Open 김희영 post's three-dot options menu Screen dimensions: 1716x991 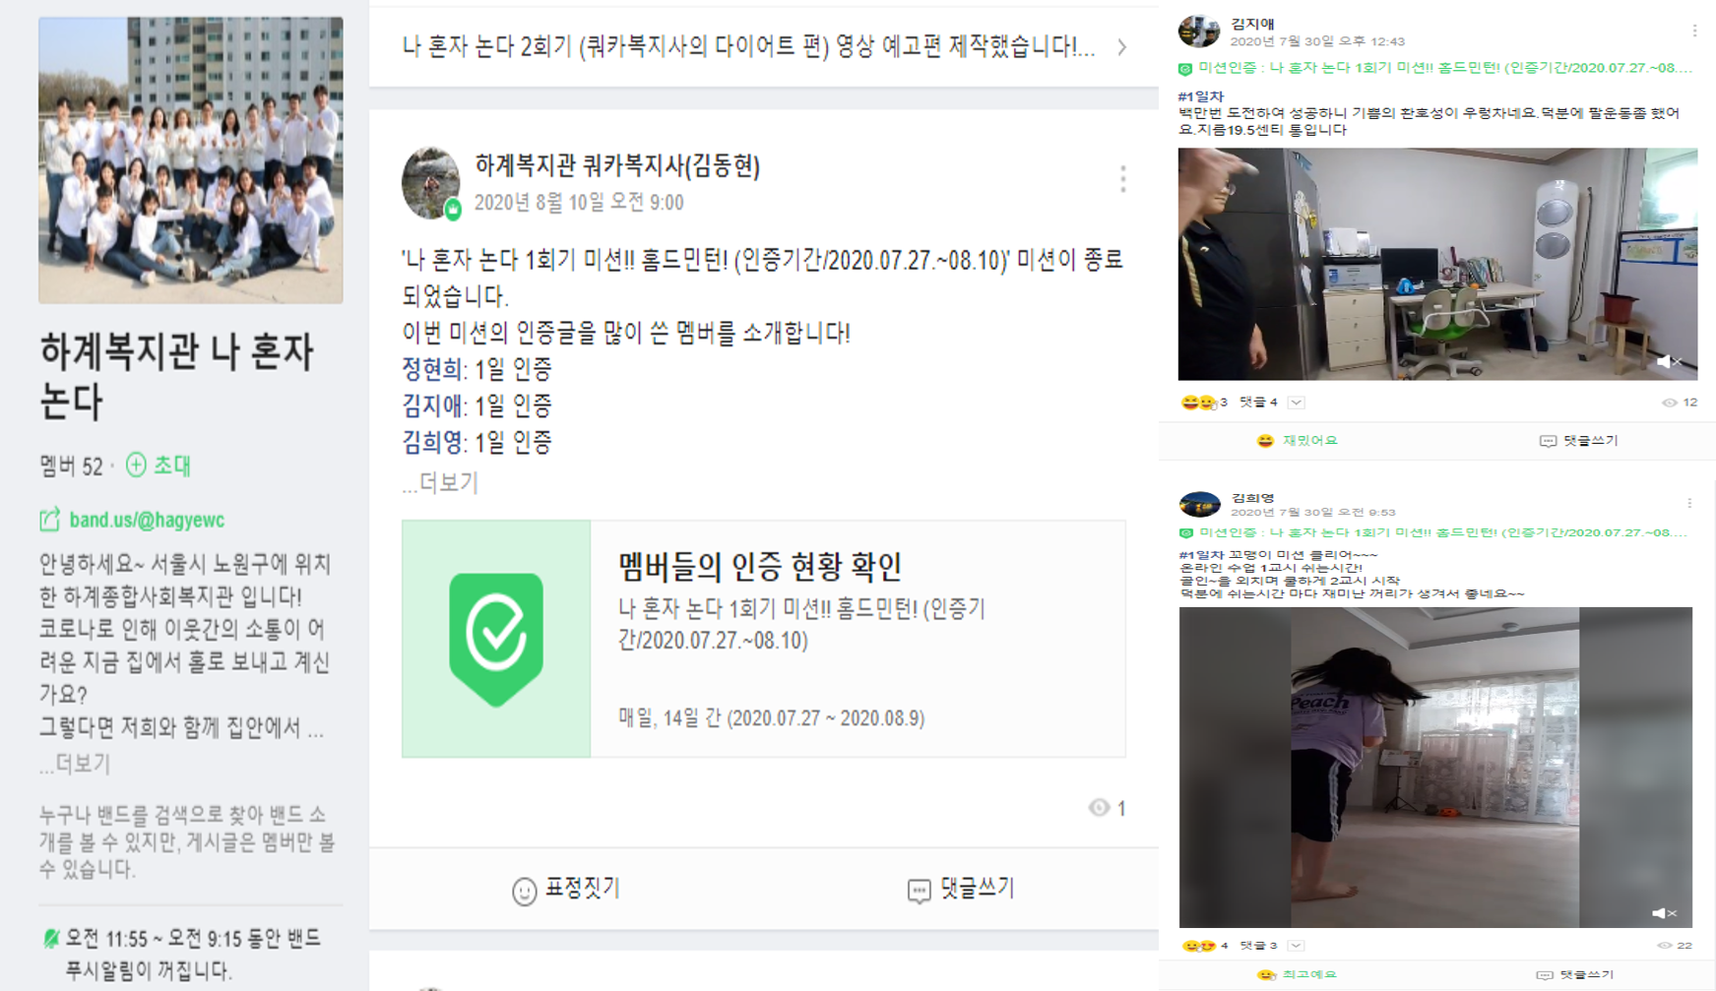[1689, 503]
